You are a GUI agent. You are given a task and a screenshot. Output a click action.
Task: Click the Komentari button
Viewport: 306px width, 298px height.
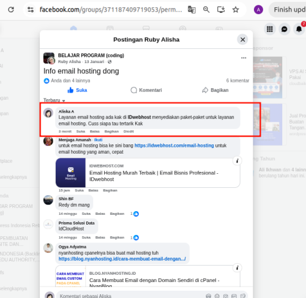(x=146, y=90)
